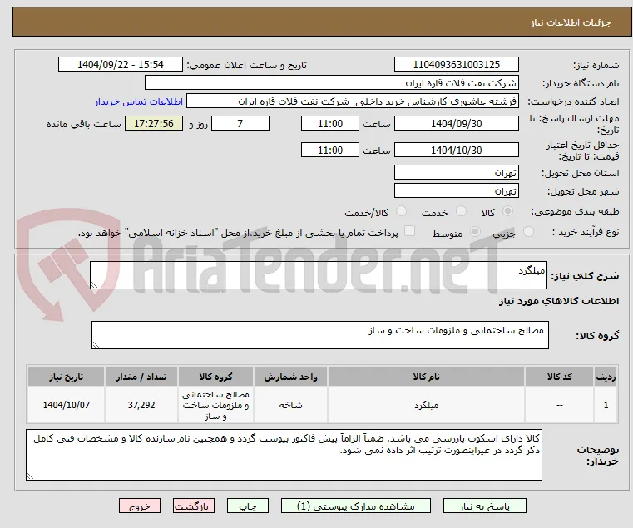The height and width of the screenshot is (528, 633).
Task: Click the days remaining field showing 7
Action: [x=240, y=124]
